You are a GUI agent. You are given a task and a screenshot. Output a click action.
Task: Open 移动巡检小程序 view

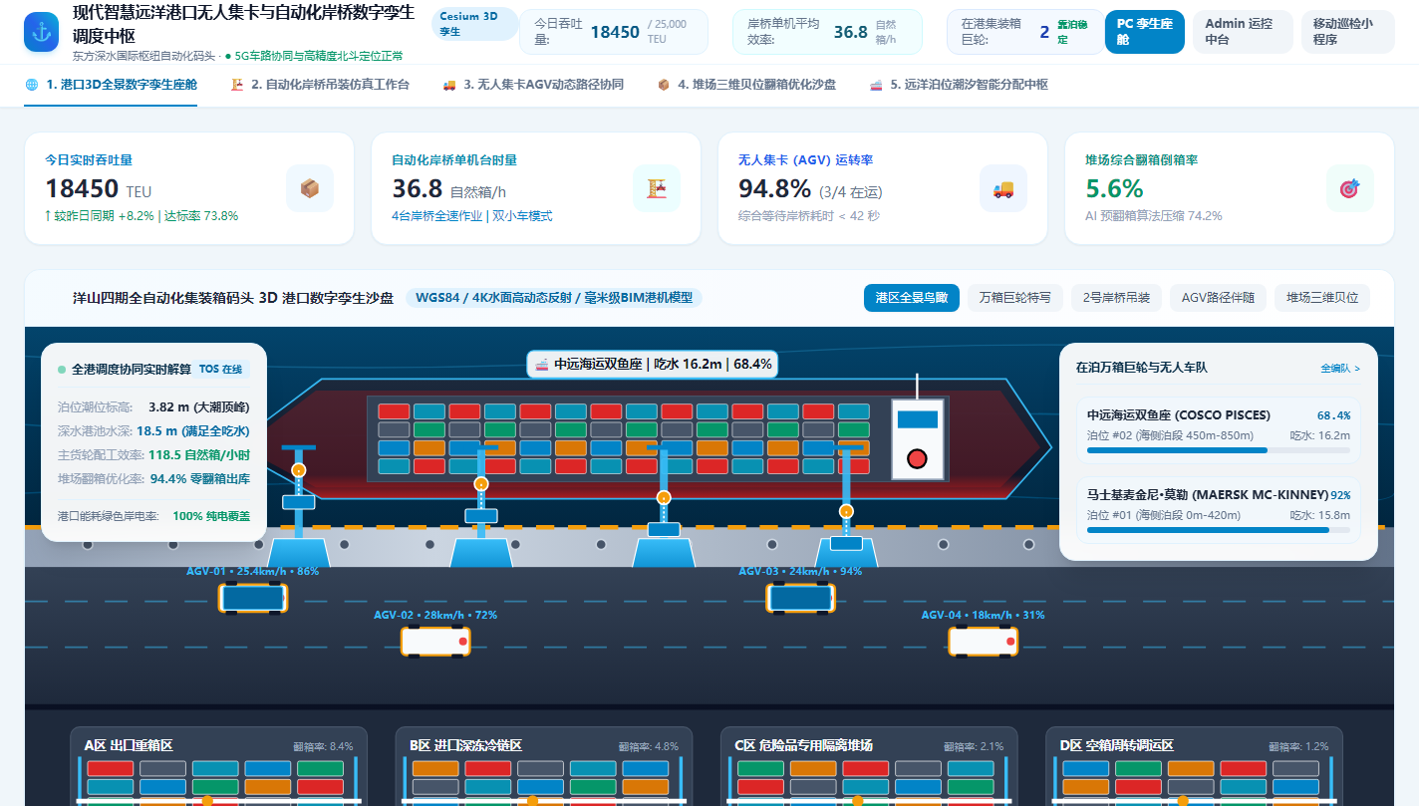1348,32
